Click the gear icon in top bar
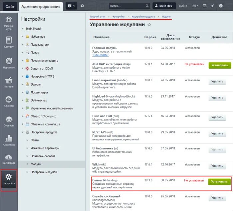The width and height of the screenshot is (233, 211). click(82, 6)
